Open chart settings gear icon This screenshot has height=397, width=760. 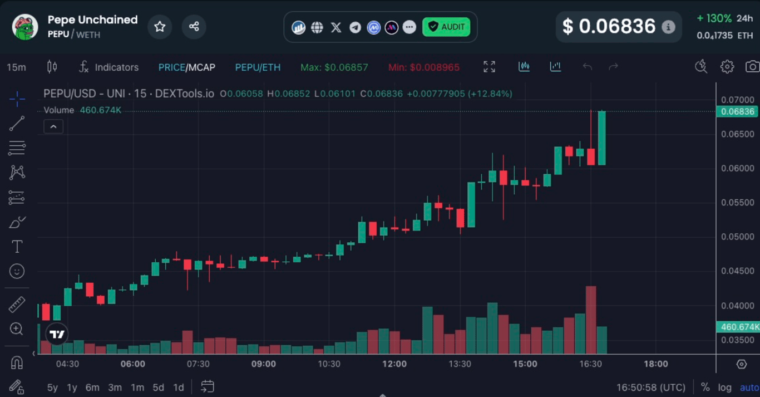727,67
